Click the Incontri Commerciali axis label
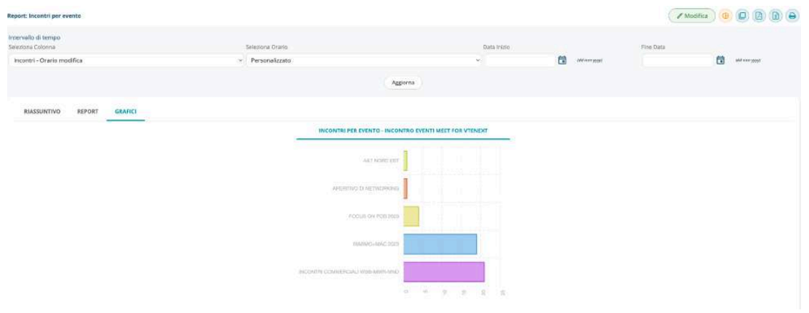 [x=349, y=272]
